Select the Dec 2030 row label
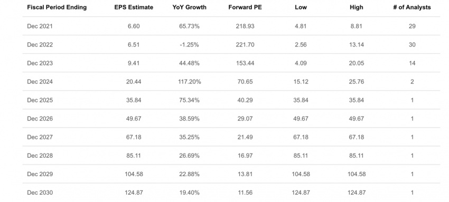The width and height of the screenshot is (449, 202). (x=40, y=193)
